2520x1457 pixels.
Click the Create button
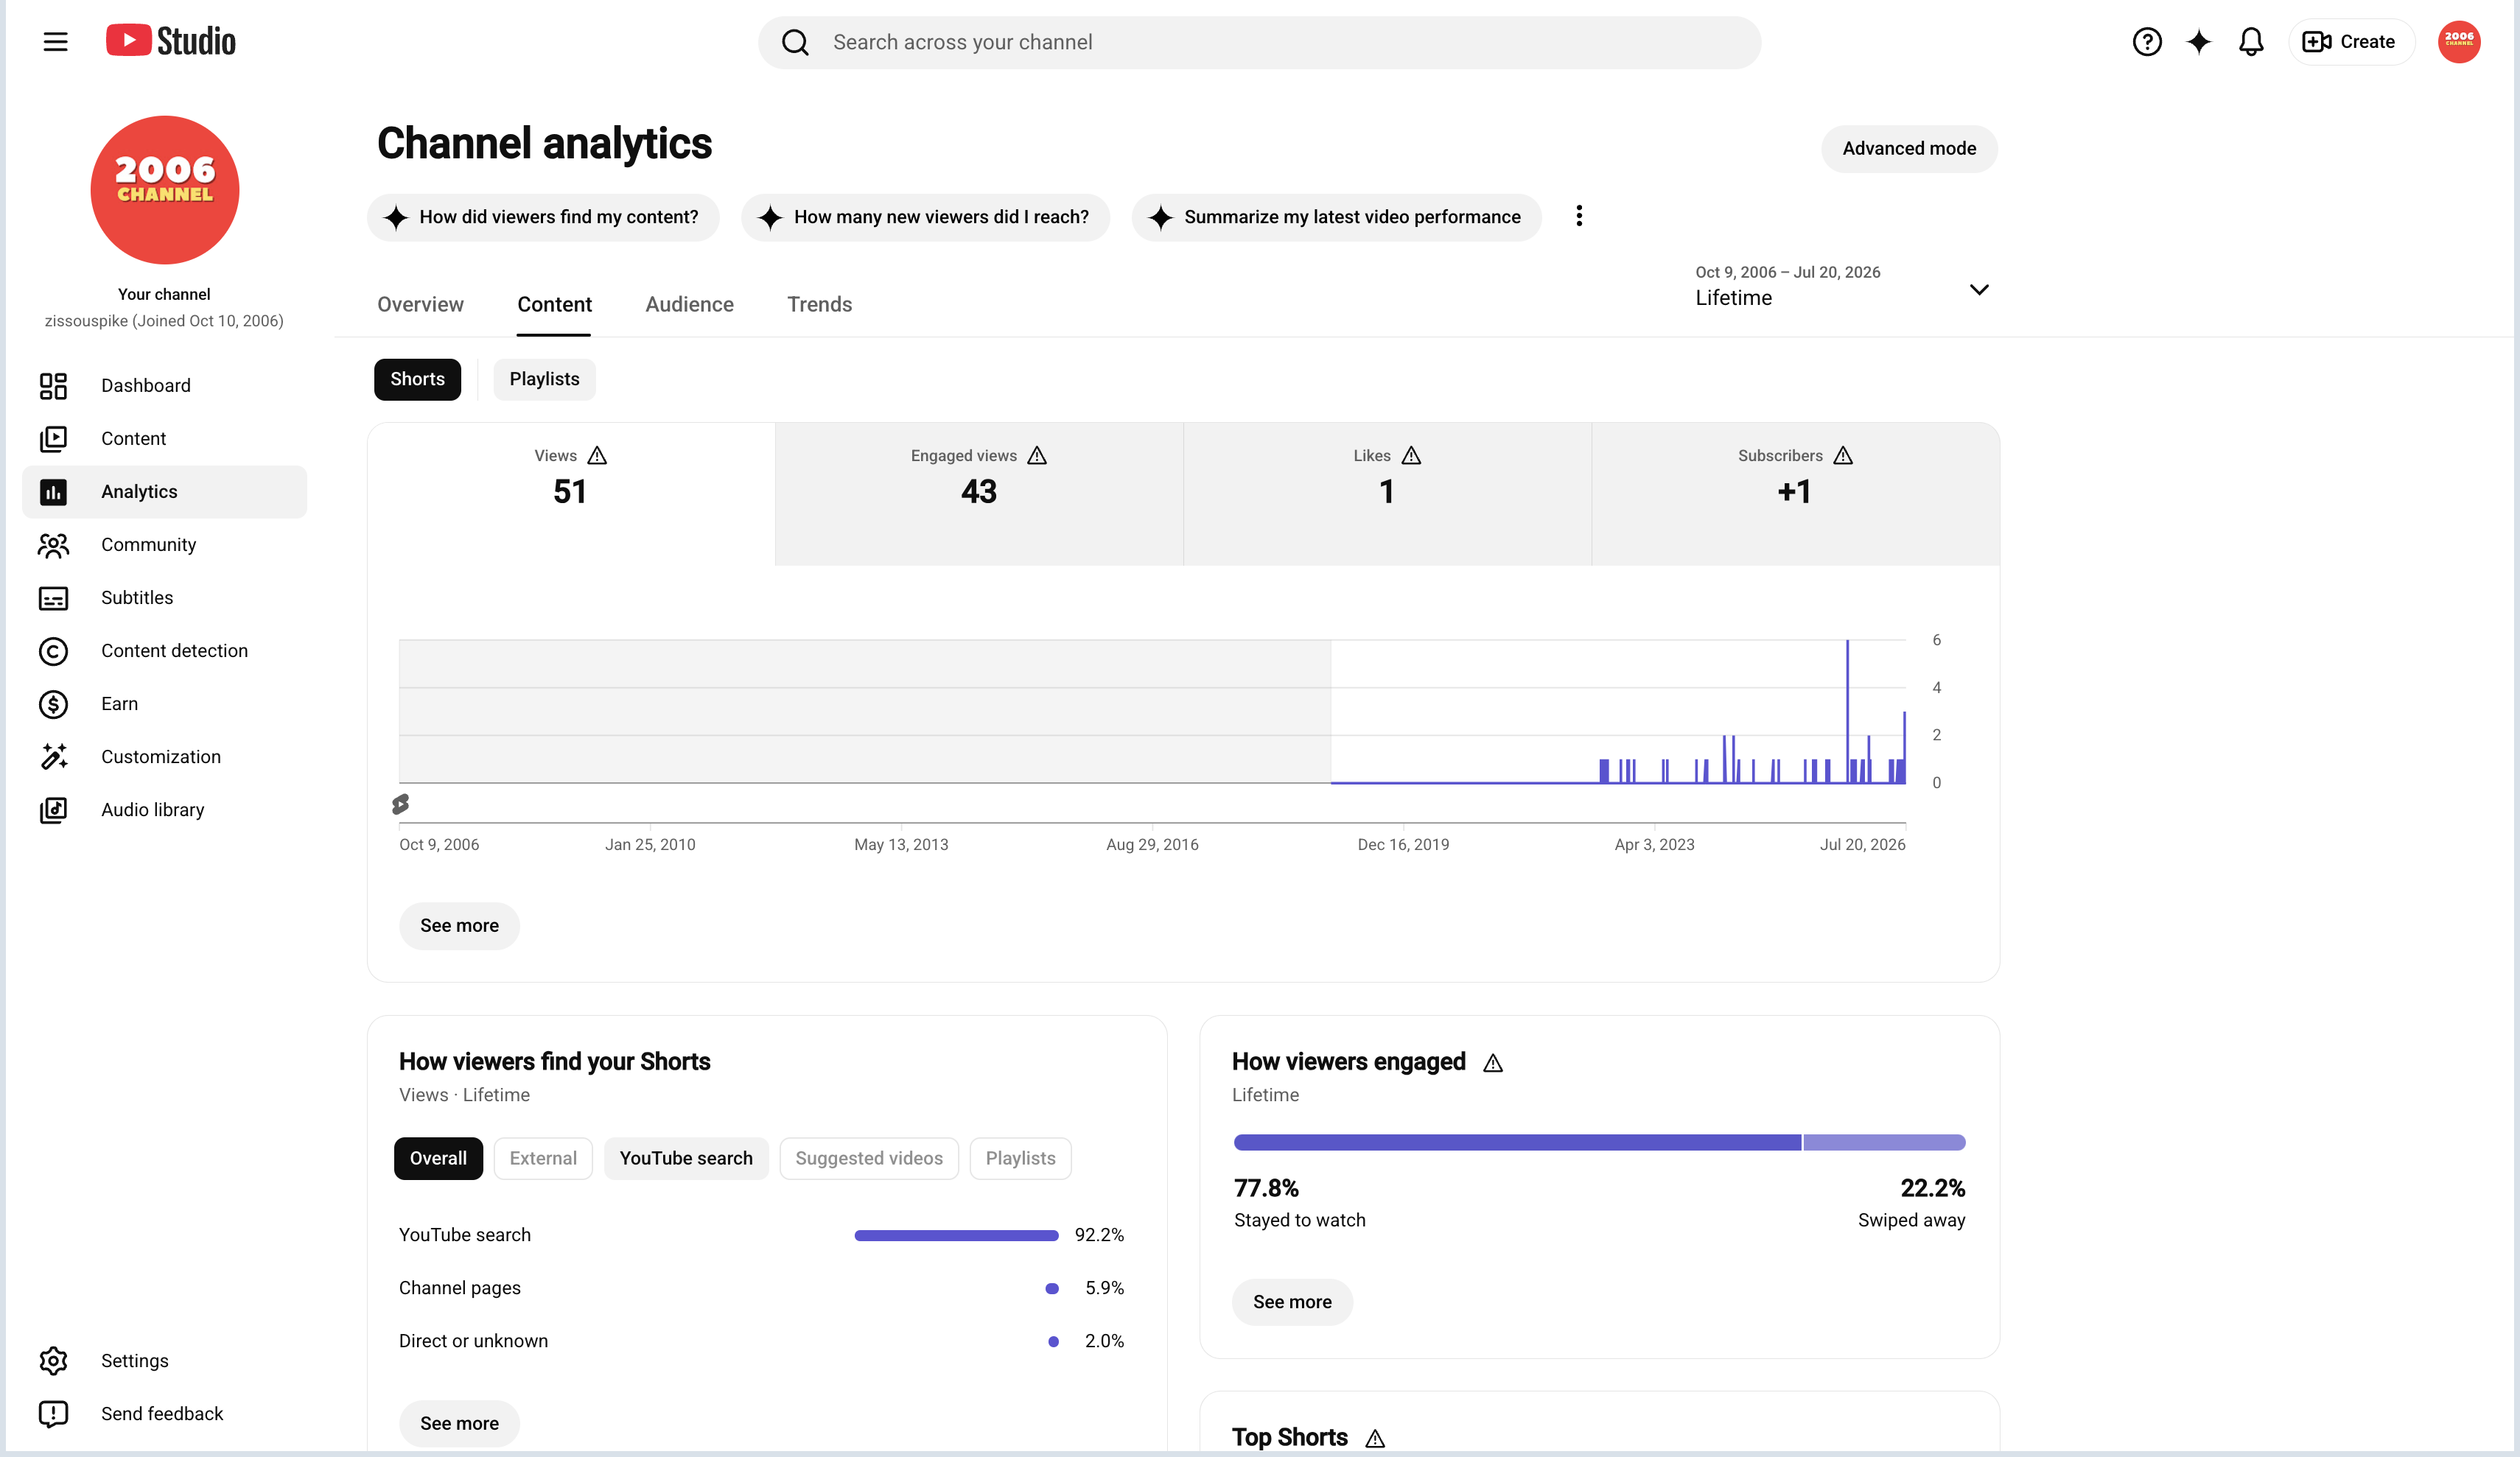tap(2351, 42)
